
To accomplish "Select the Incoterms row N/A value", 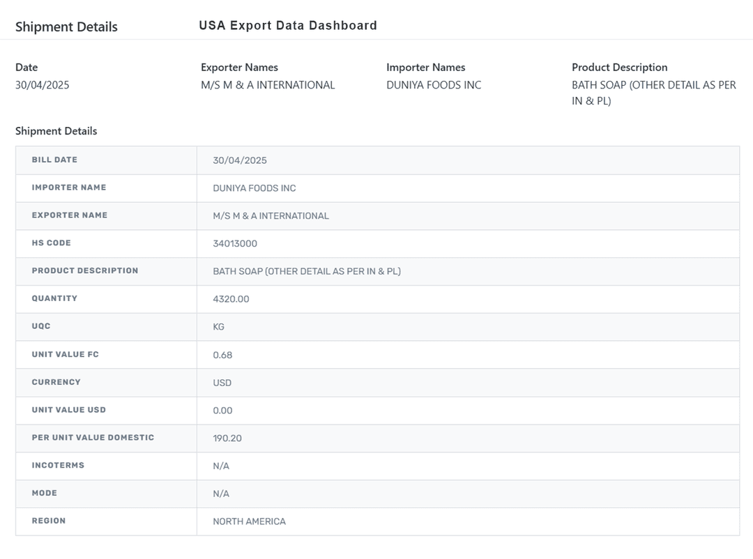I will point(221,466).
